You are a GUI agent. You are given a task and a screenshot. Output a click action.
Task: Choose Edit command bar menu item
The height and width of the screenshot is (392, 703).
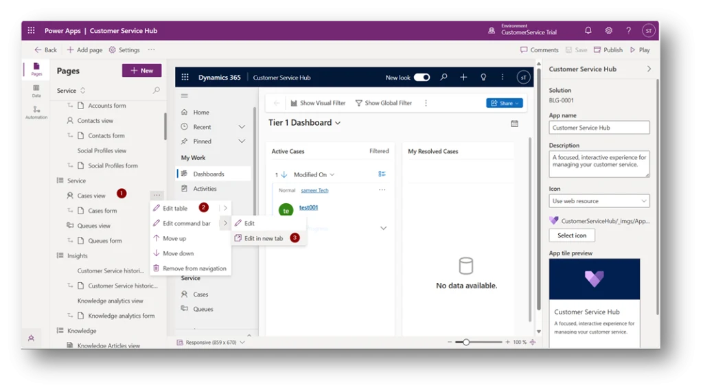coord(187,223)
